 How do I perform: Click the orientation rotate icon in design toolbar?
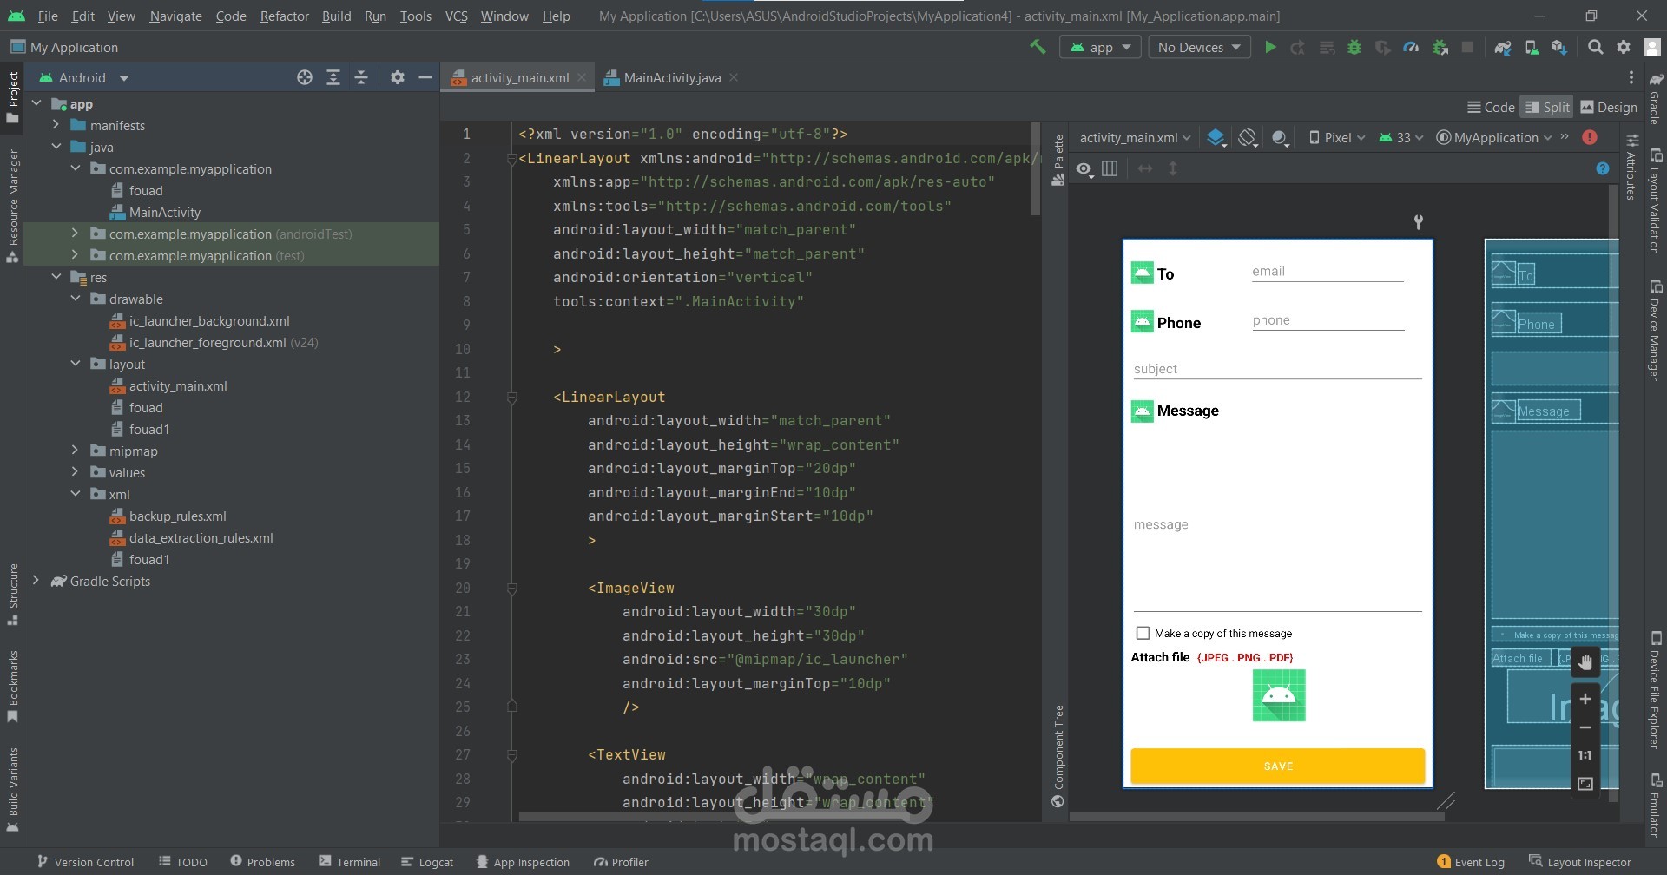tap(1248, 138)
